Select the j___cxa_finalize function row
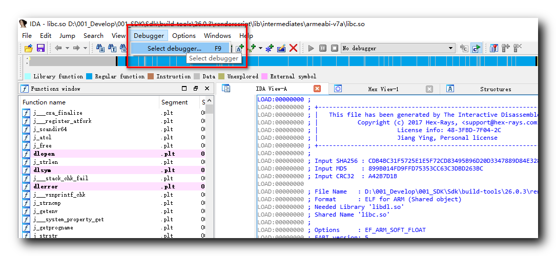This screenshot has width=556, height=256. (x=113, y=113)
